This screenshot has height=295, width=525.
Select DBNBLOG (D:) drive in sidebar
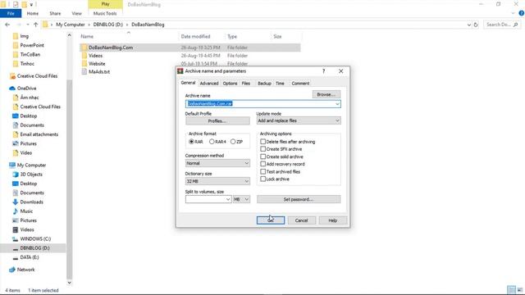coord(34,248)
